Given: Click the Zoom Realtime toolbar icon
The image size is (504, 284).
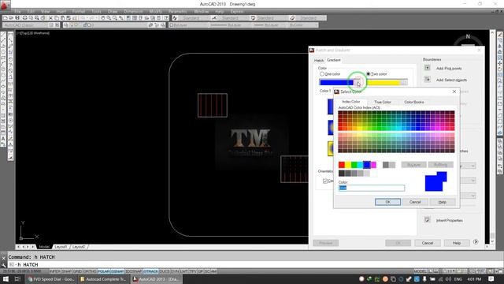Looking at the screenshot, I should [109, 18].
